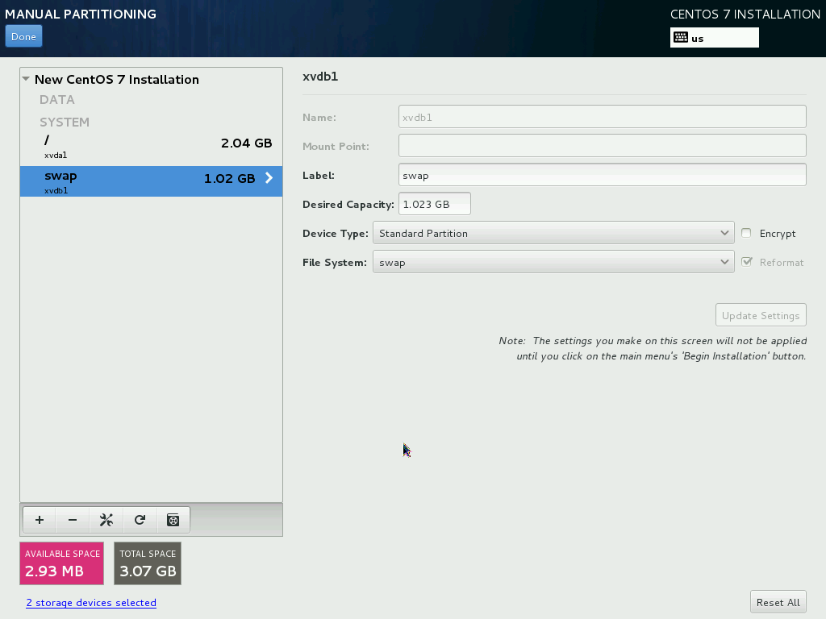Click the xvdb1 heading text
Screen dimensions: 826x619
click(320, 77)
